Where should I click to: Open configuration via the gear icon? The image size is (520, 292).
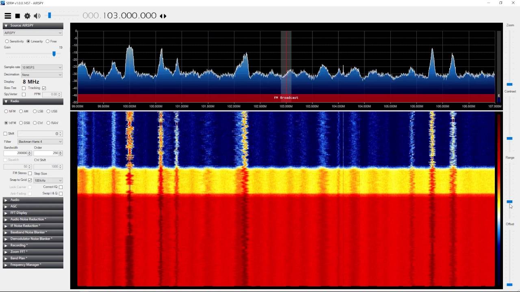pos(27,16)
